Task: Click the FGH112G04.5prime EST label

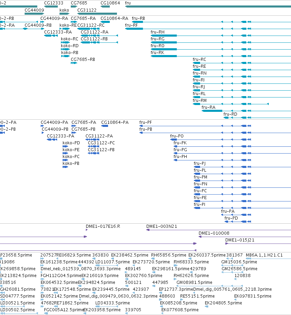Action: point(61,275)
